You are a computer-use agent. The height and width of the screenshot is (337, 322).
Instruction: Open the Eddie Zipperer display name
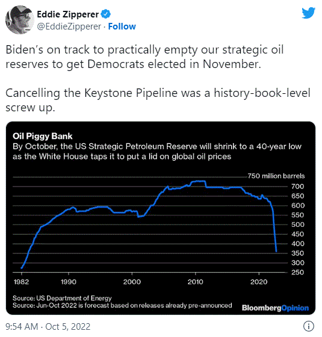coord(67,14)
